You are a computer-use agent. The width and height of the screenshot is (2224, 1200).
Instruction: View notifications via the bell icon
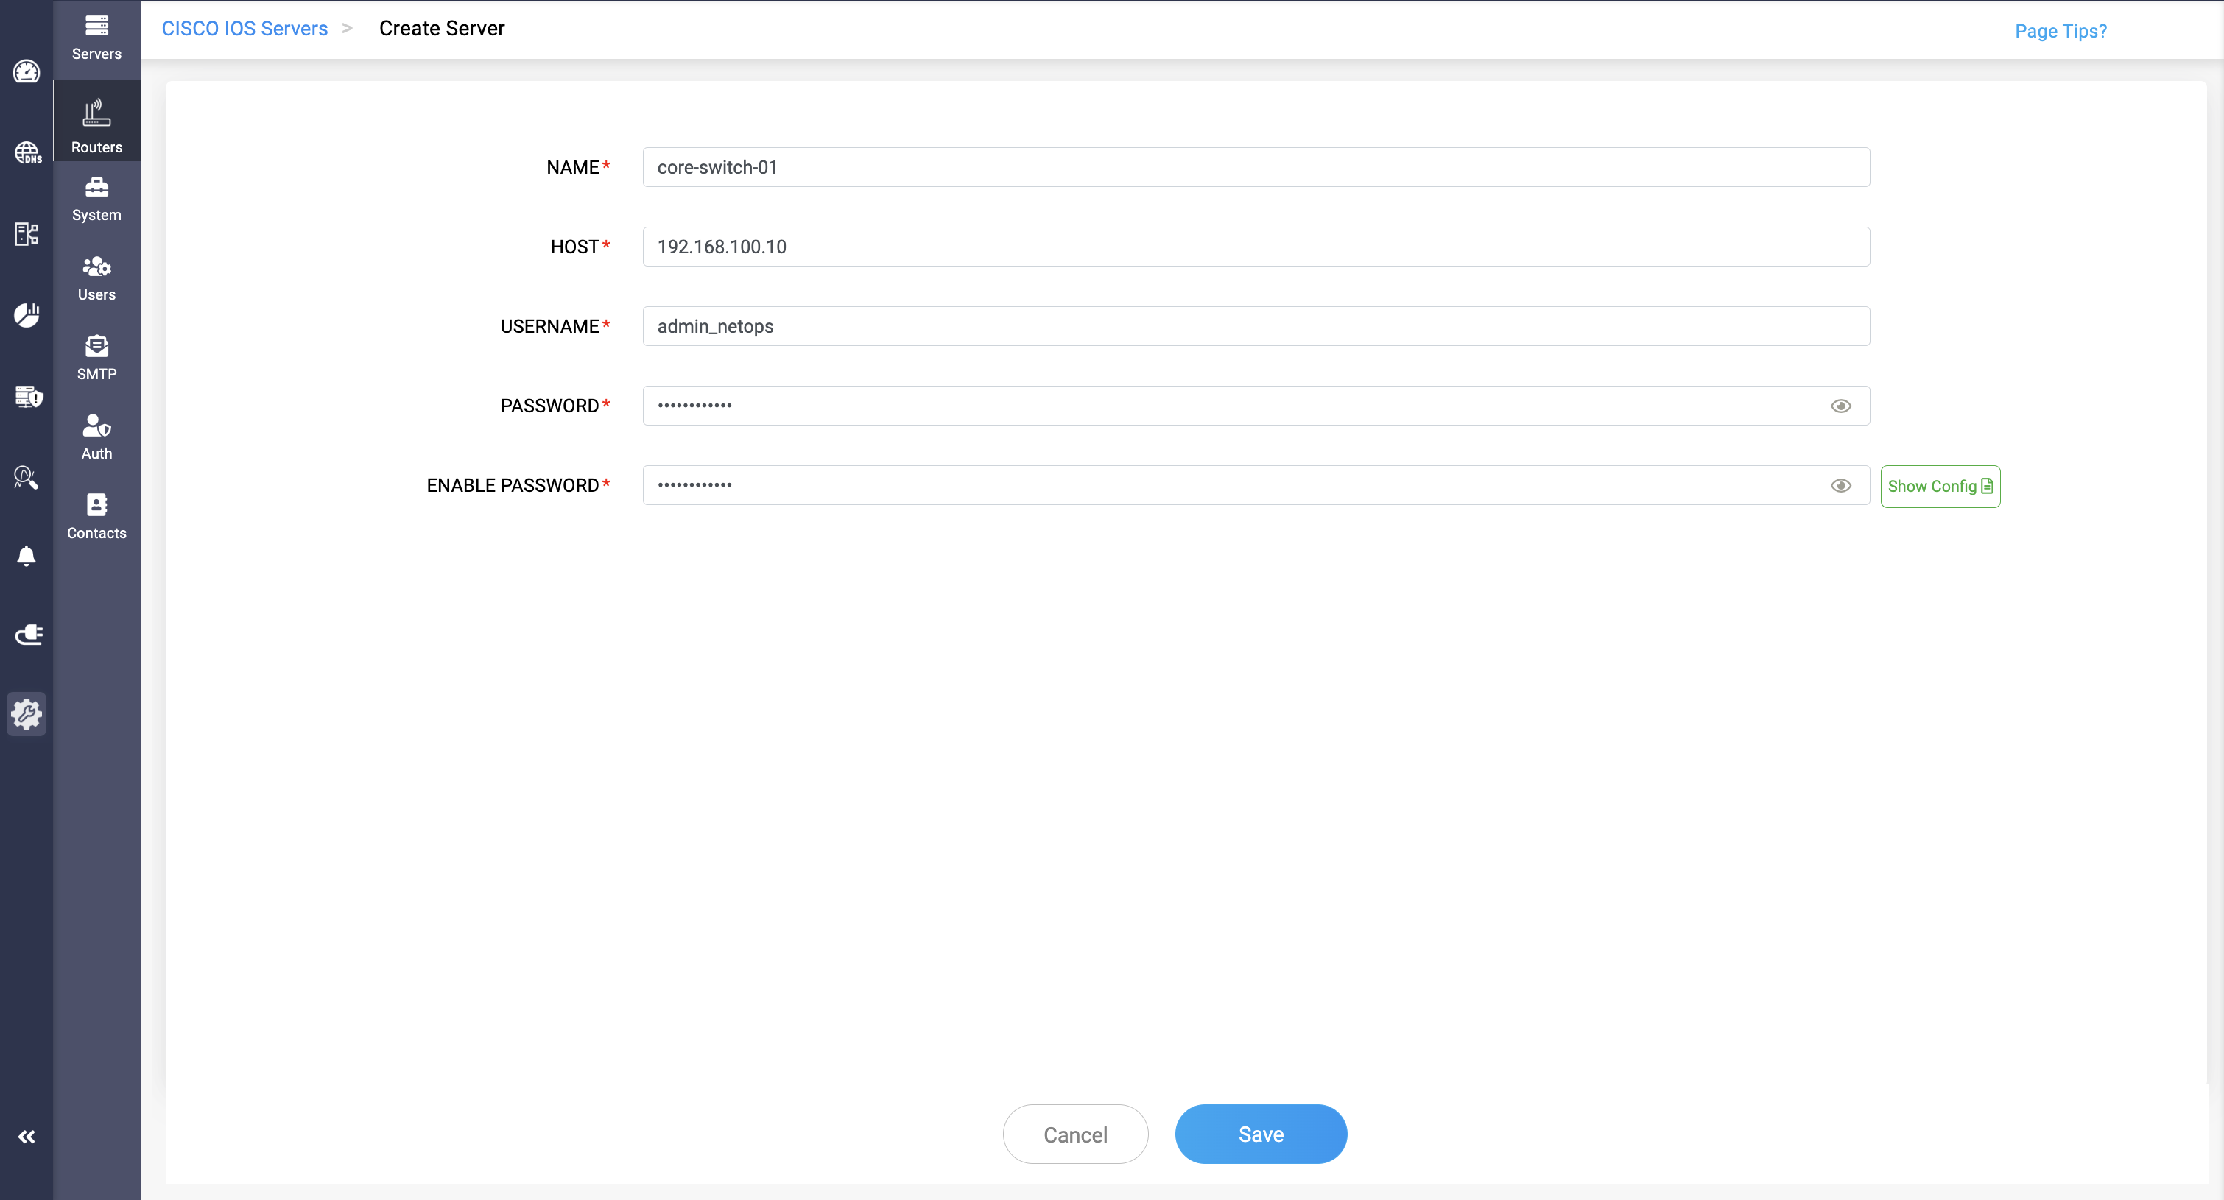tap(27, 556)
